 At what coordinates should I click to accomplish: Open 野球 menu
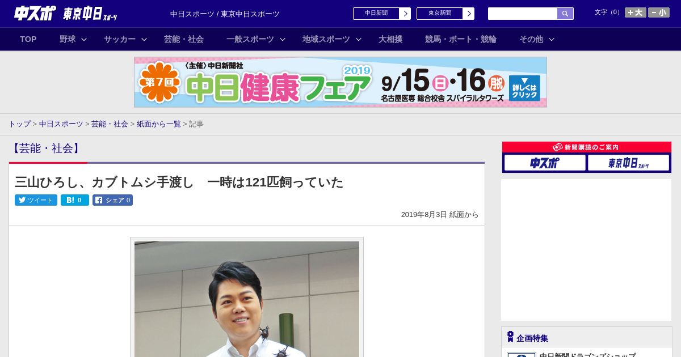click(x=68, y=39)
